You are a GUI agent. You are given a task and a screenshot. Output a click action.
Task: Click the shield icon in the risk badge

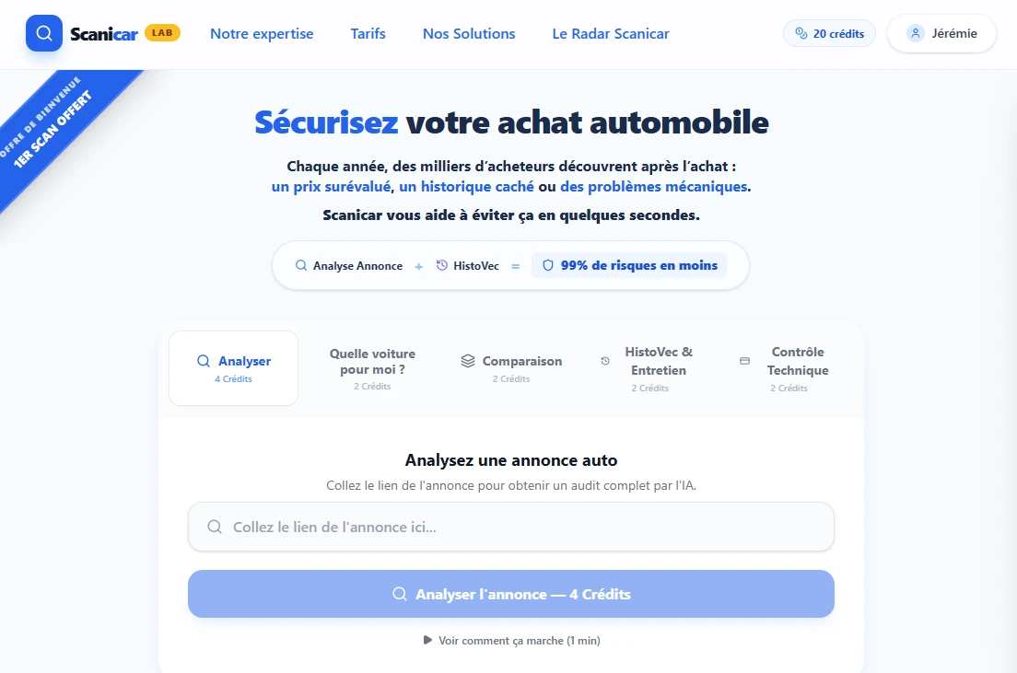pyautogui.click(x=548, y=264)
